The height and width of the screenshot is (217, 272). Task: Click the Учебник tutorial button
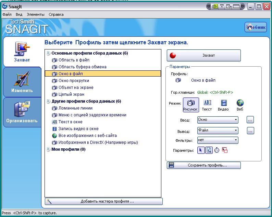[x=256, y=27]
